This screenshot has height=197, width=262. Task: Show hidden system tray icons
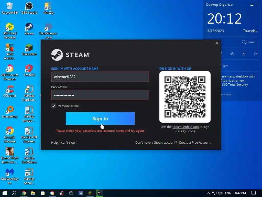208,193
